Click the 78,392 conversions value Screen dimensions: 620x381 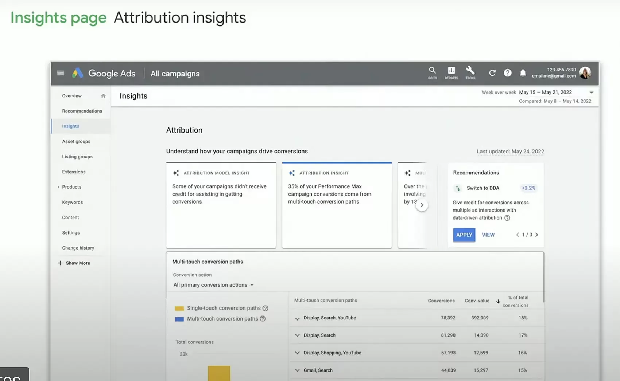tap(448, 318)
